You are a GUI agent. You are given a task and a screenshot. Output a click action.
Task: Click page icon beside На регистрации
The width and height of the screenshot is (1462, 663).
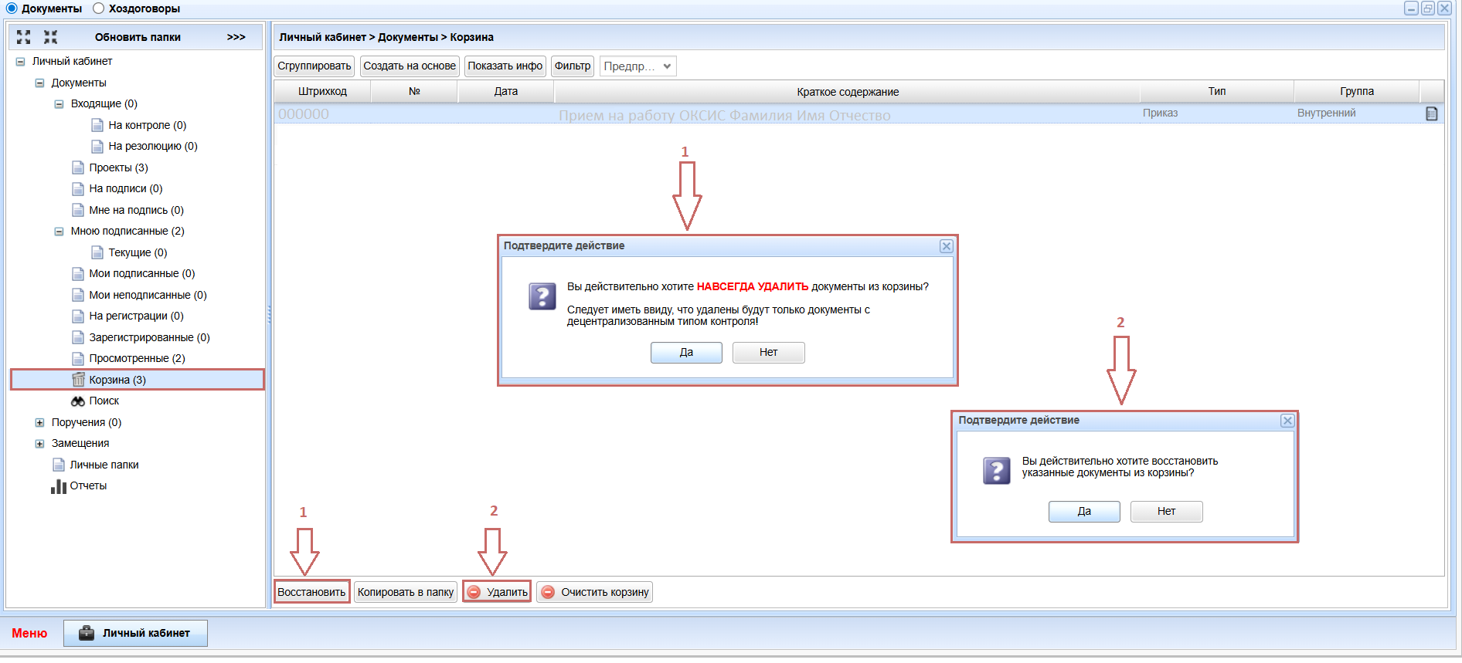pos(78,316)
